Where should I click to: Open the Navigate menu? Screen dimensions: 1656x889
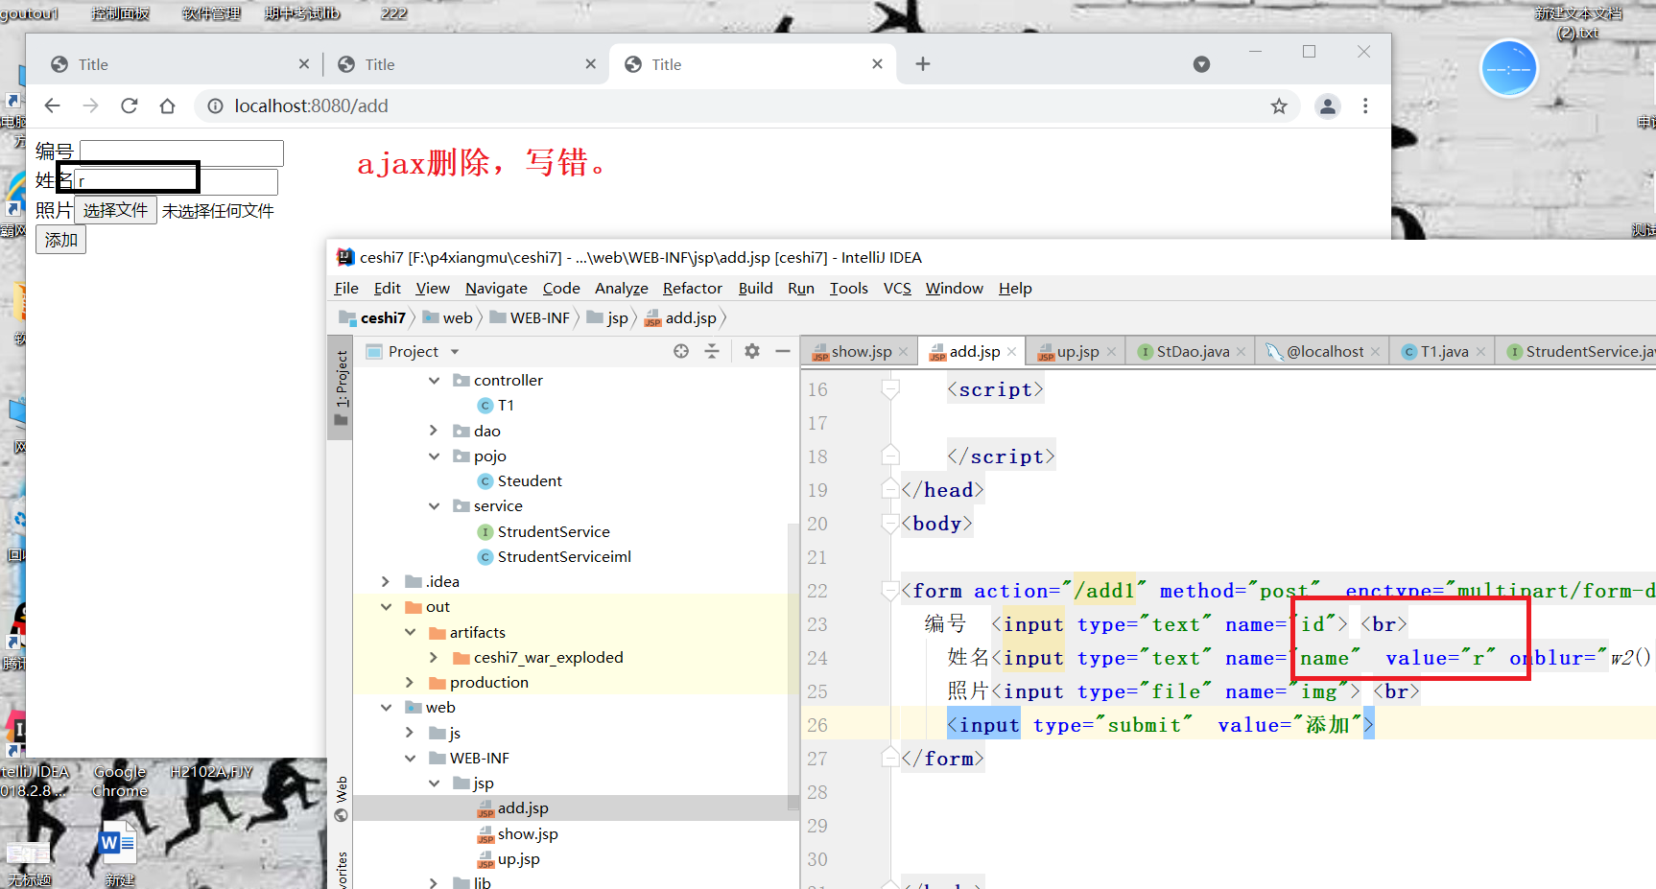coord(496,289)
